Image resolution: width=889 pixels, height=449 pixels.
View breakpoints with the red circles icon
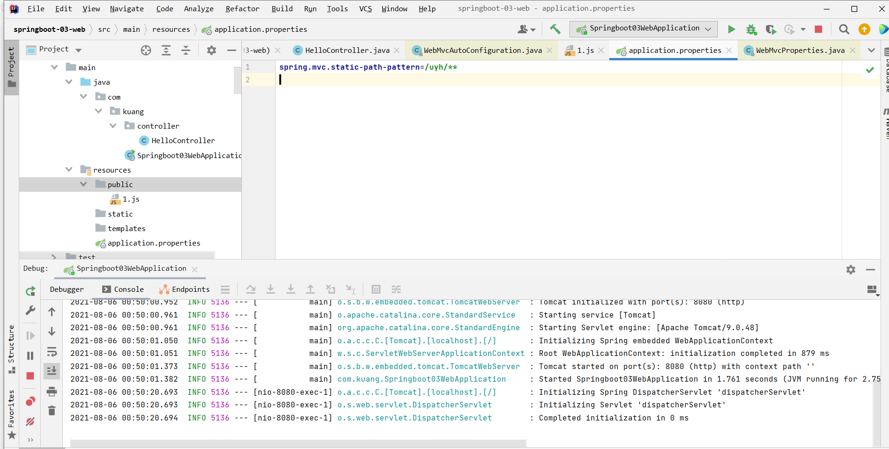point(30,401)
